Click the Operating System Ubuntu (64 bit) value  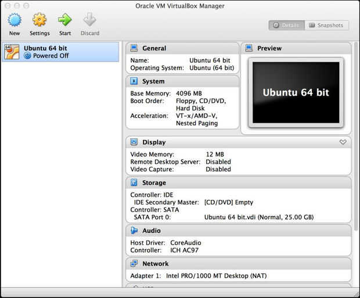(212, 68)
